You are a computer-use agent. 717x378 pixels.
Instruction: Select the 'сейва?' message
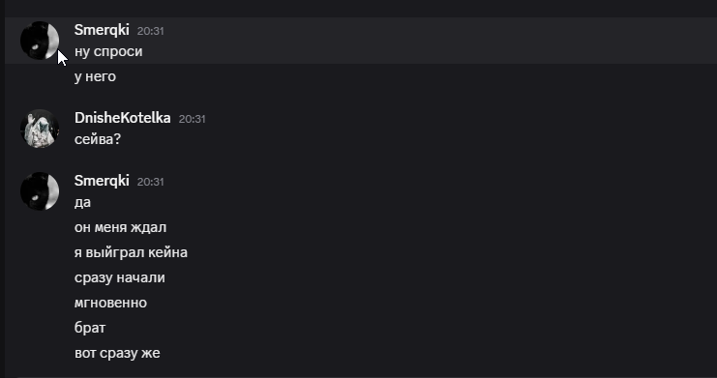(x=98, y=139)
